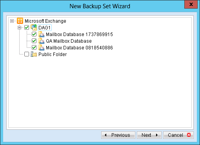Go to the Next wizard step

[149, 135]
